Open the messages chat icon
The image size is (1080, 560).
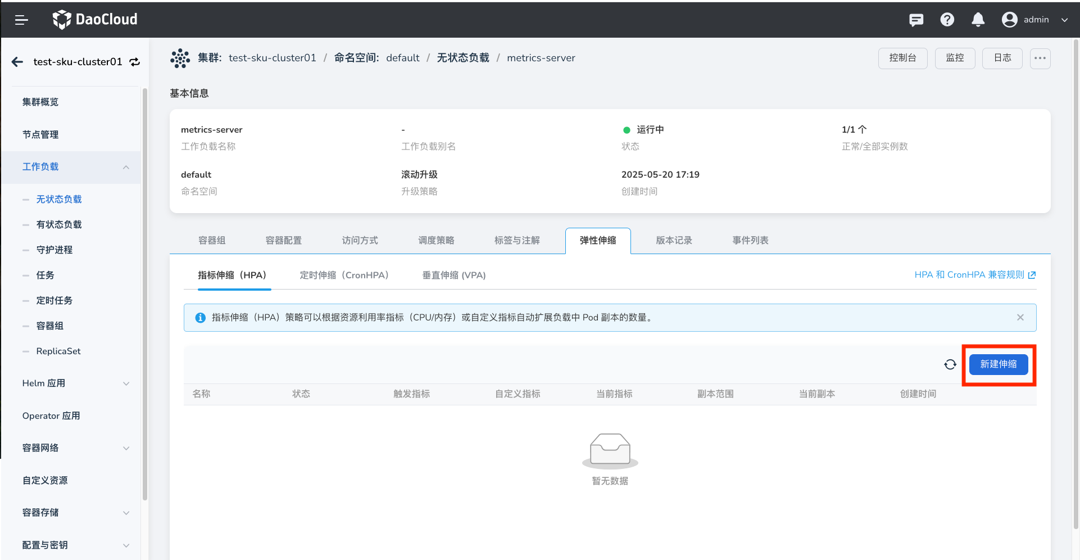[916, 20]
